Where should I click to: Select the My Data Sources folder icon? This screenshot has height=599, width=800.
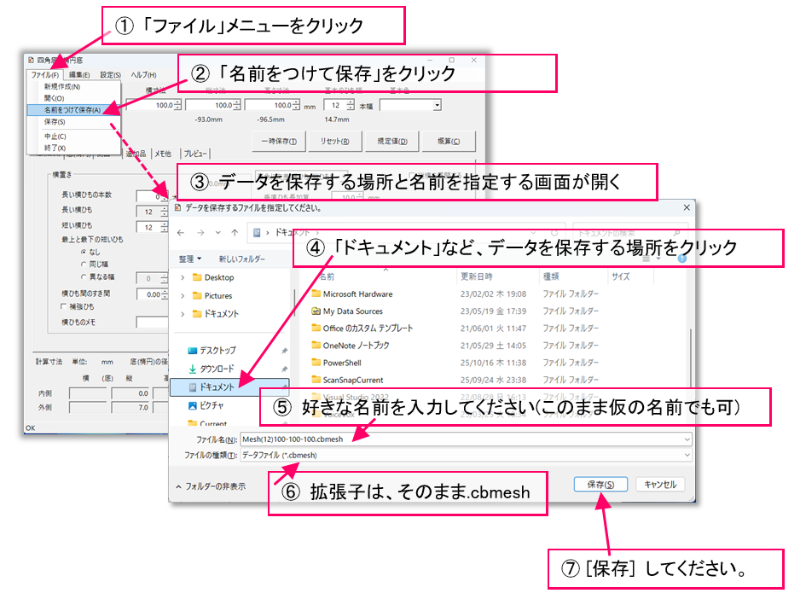coord(316,311)
